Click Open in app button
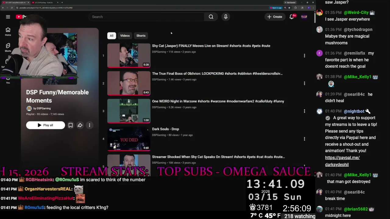Screen dimensions: 390x219 [x=276, y=8]
